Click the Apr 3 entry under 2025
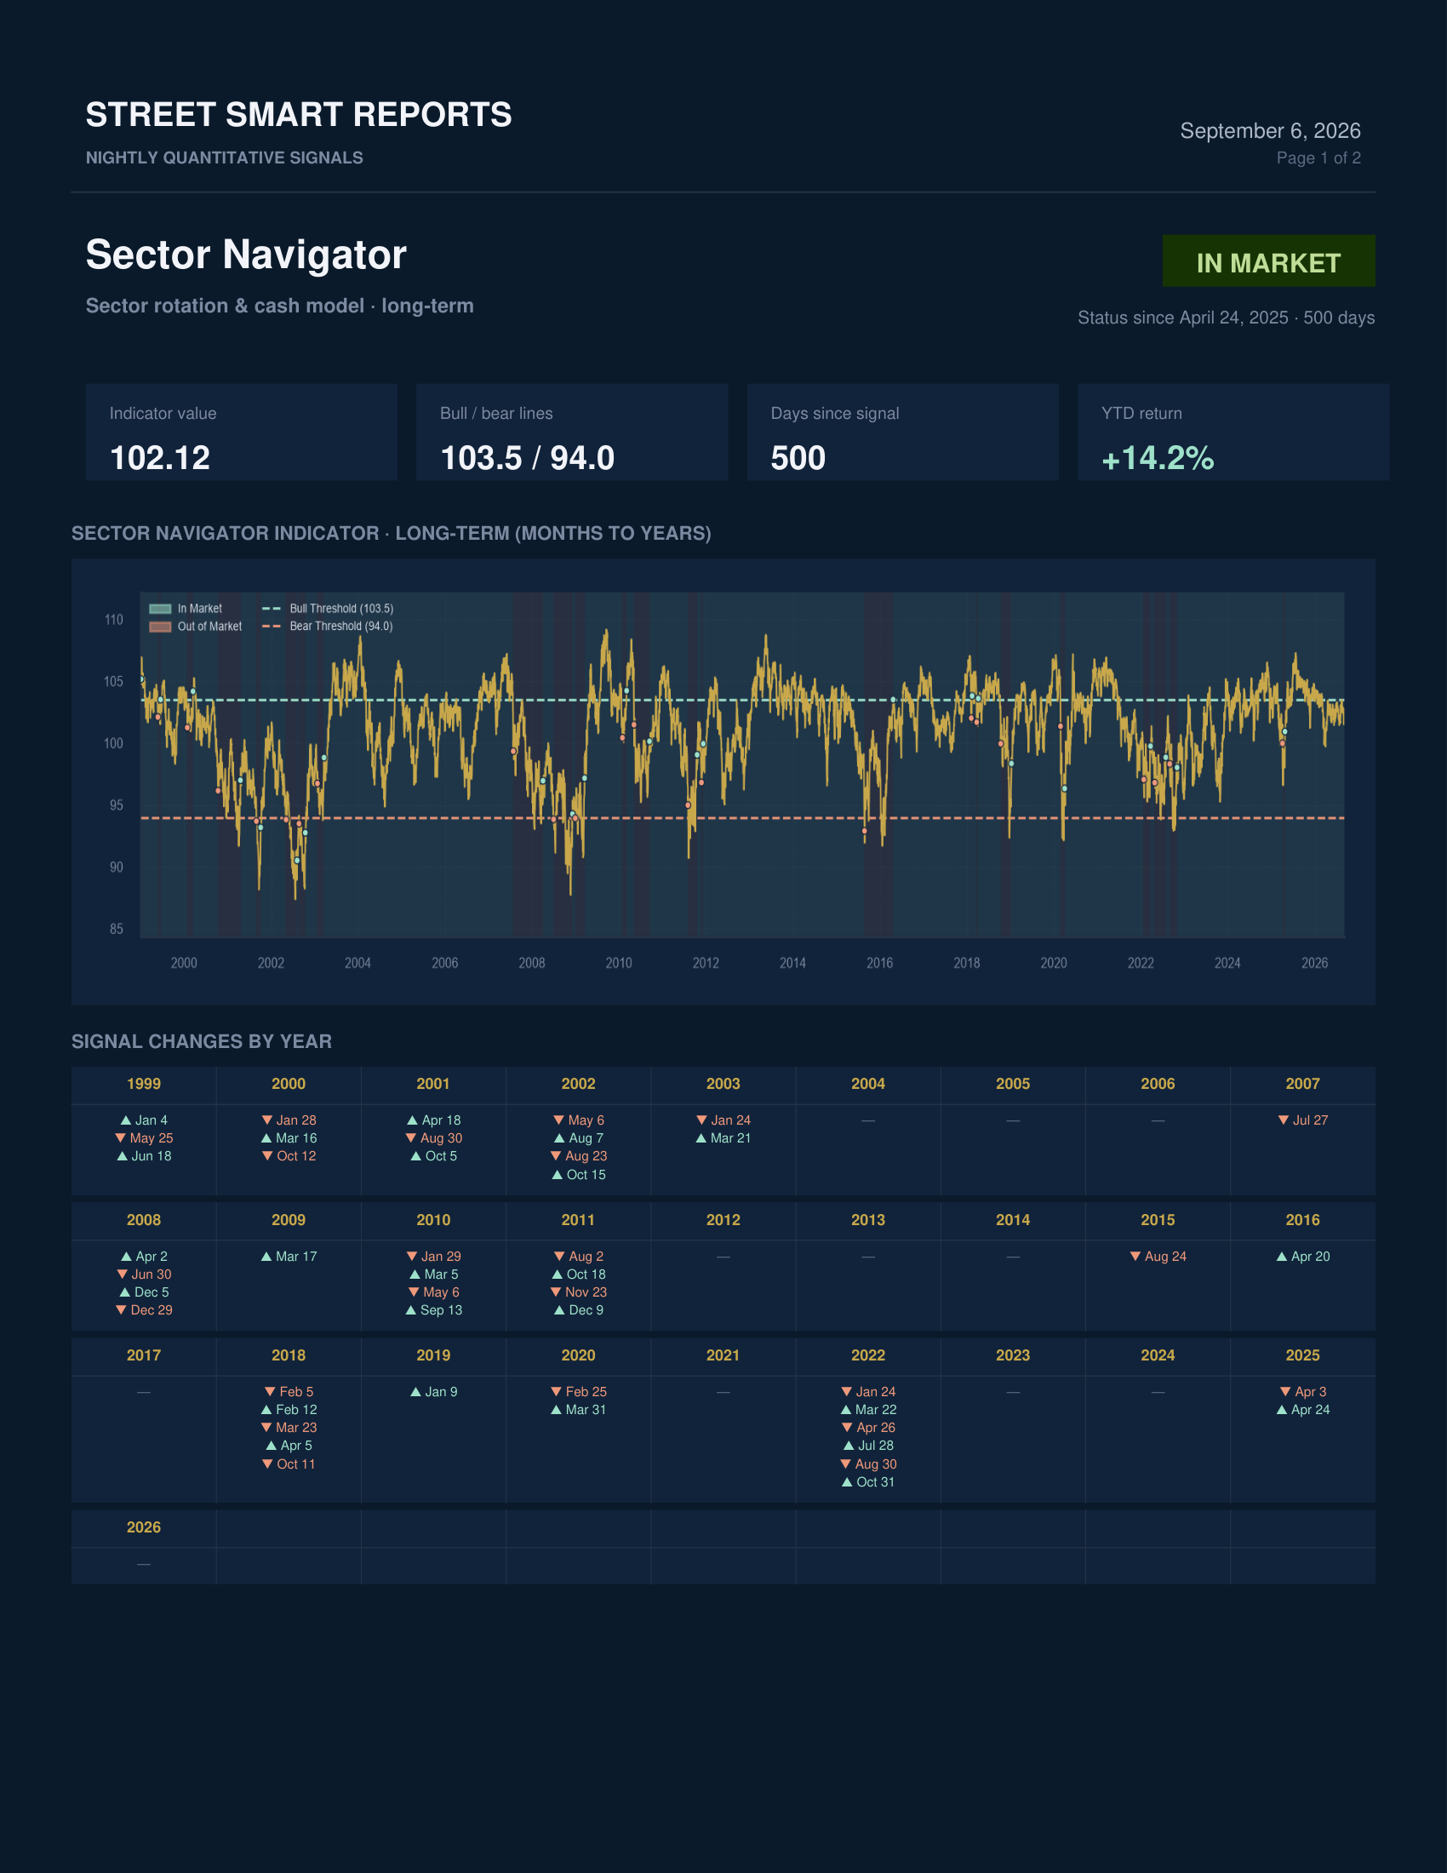The image size is (1447, 1873). [x=1303, y=1392]
